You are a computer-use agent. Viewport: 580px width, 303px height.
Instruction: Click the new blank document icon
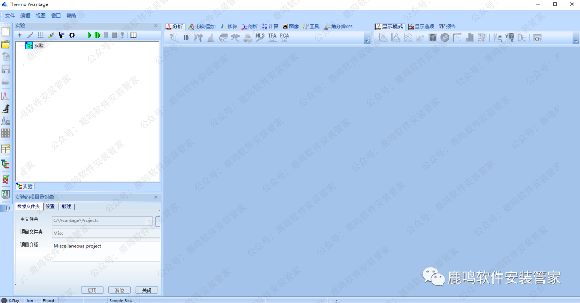[x=5, y=32]
